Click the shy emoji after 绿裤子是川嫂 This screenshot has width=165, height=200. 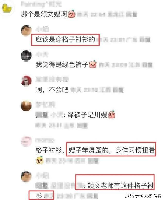pos(112,114)
